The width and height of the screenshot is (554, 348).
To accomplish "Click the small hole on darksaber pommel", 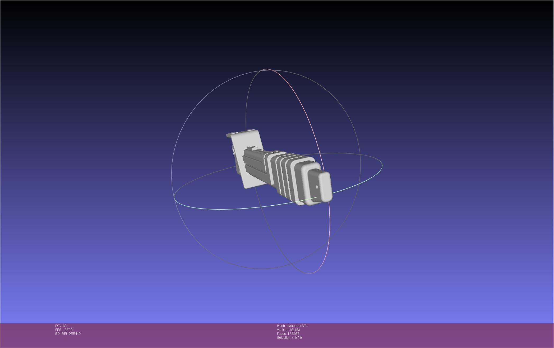I will point(317,187).
